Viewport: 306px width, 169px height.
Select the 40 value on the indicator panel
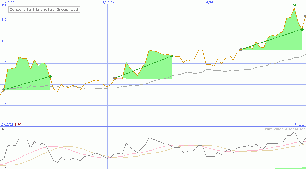click(3, 128)
